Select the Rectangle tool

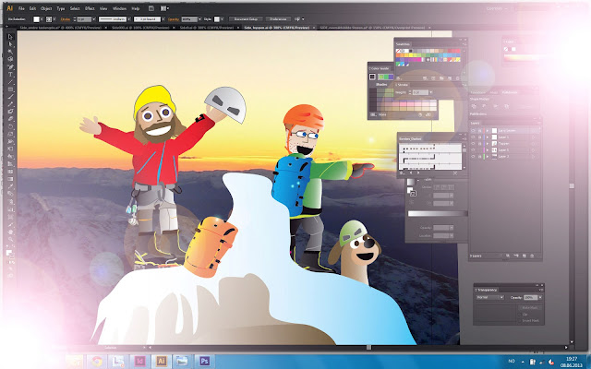[10, 89]
